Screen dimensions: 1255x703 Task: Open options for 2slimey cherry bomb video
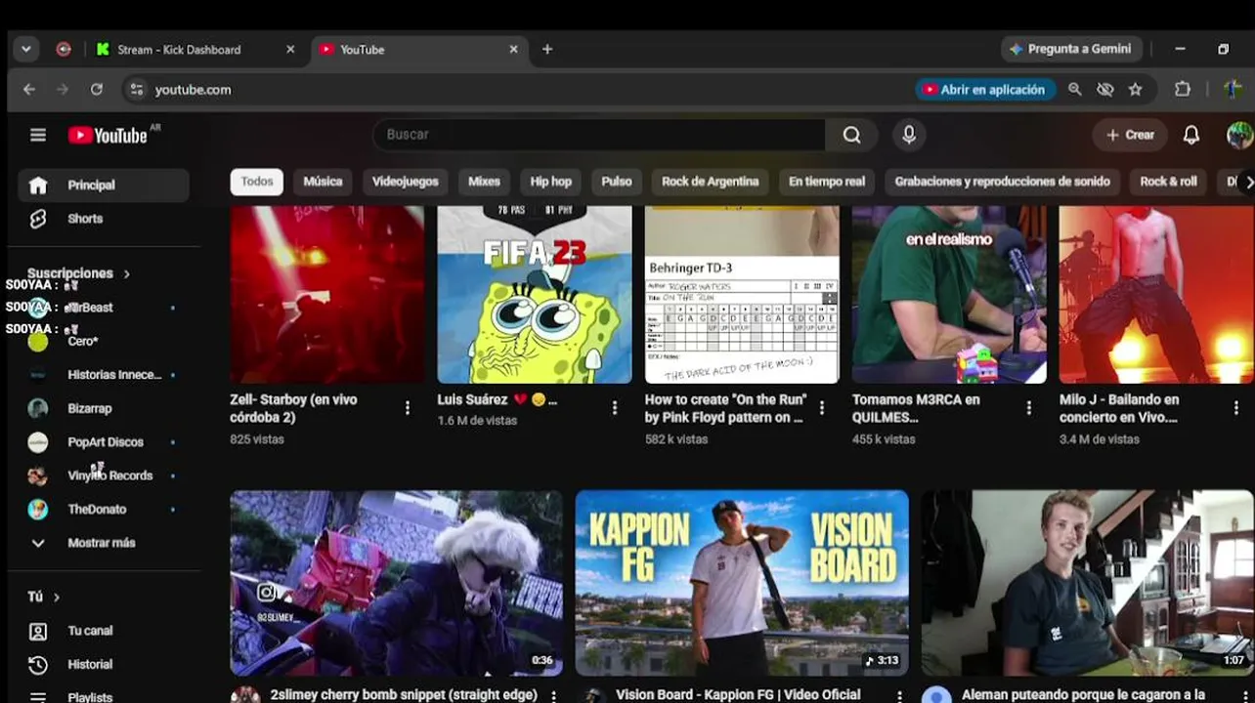554,695
